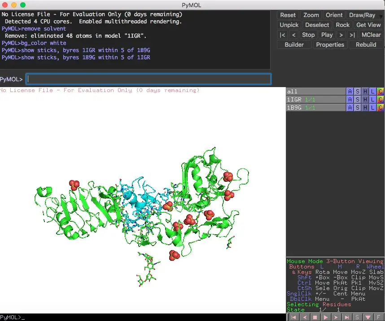The image size is (385, 321).
Task: Click the Get View button
Action: (x=368, y=25)
